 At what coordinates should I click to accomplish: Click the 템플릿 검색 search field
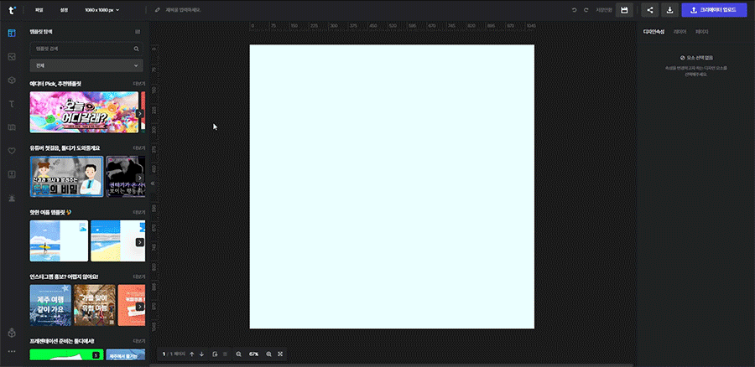(x=81, y=49)
